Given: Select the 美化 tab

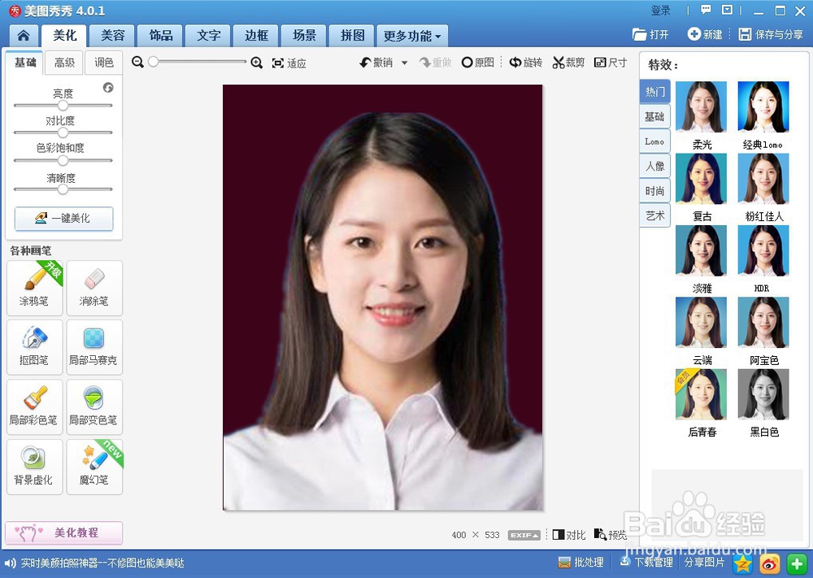Looking at the screenshot, I should point(64,36).
